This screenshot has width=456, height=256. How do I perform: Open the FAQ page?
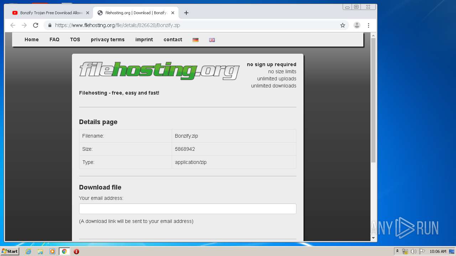(x=55, y=39)
